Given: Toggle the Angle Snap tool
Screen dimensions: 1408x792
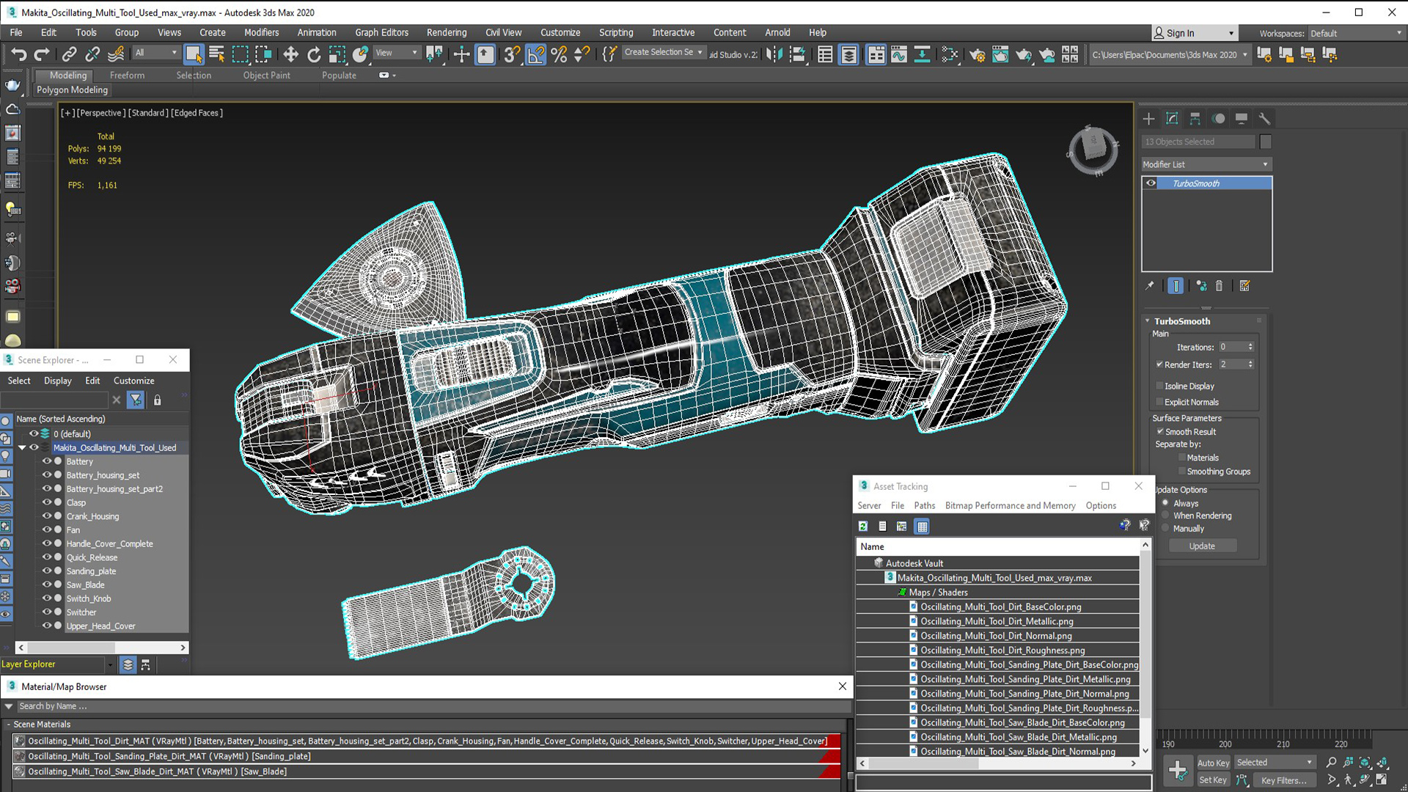Looking at the screenshot, I should pyautogui.click(x=536, y=54).
